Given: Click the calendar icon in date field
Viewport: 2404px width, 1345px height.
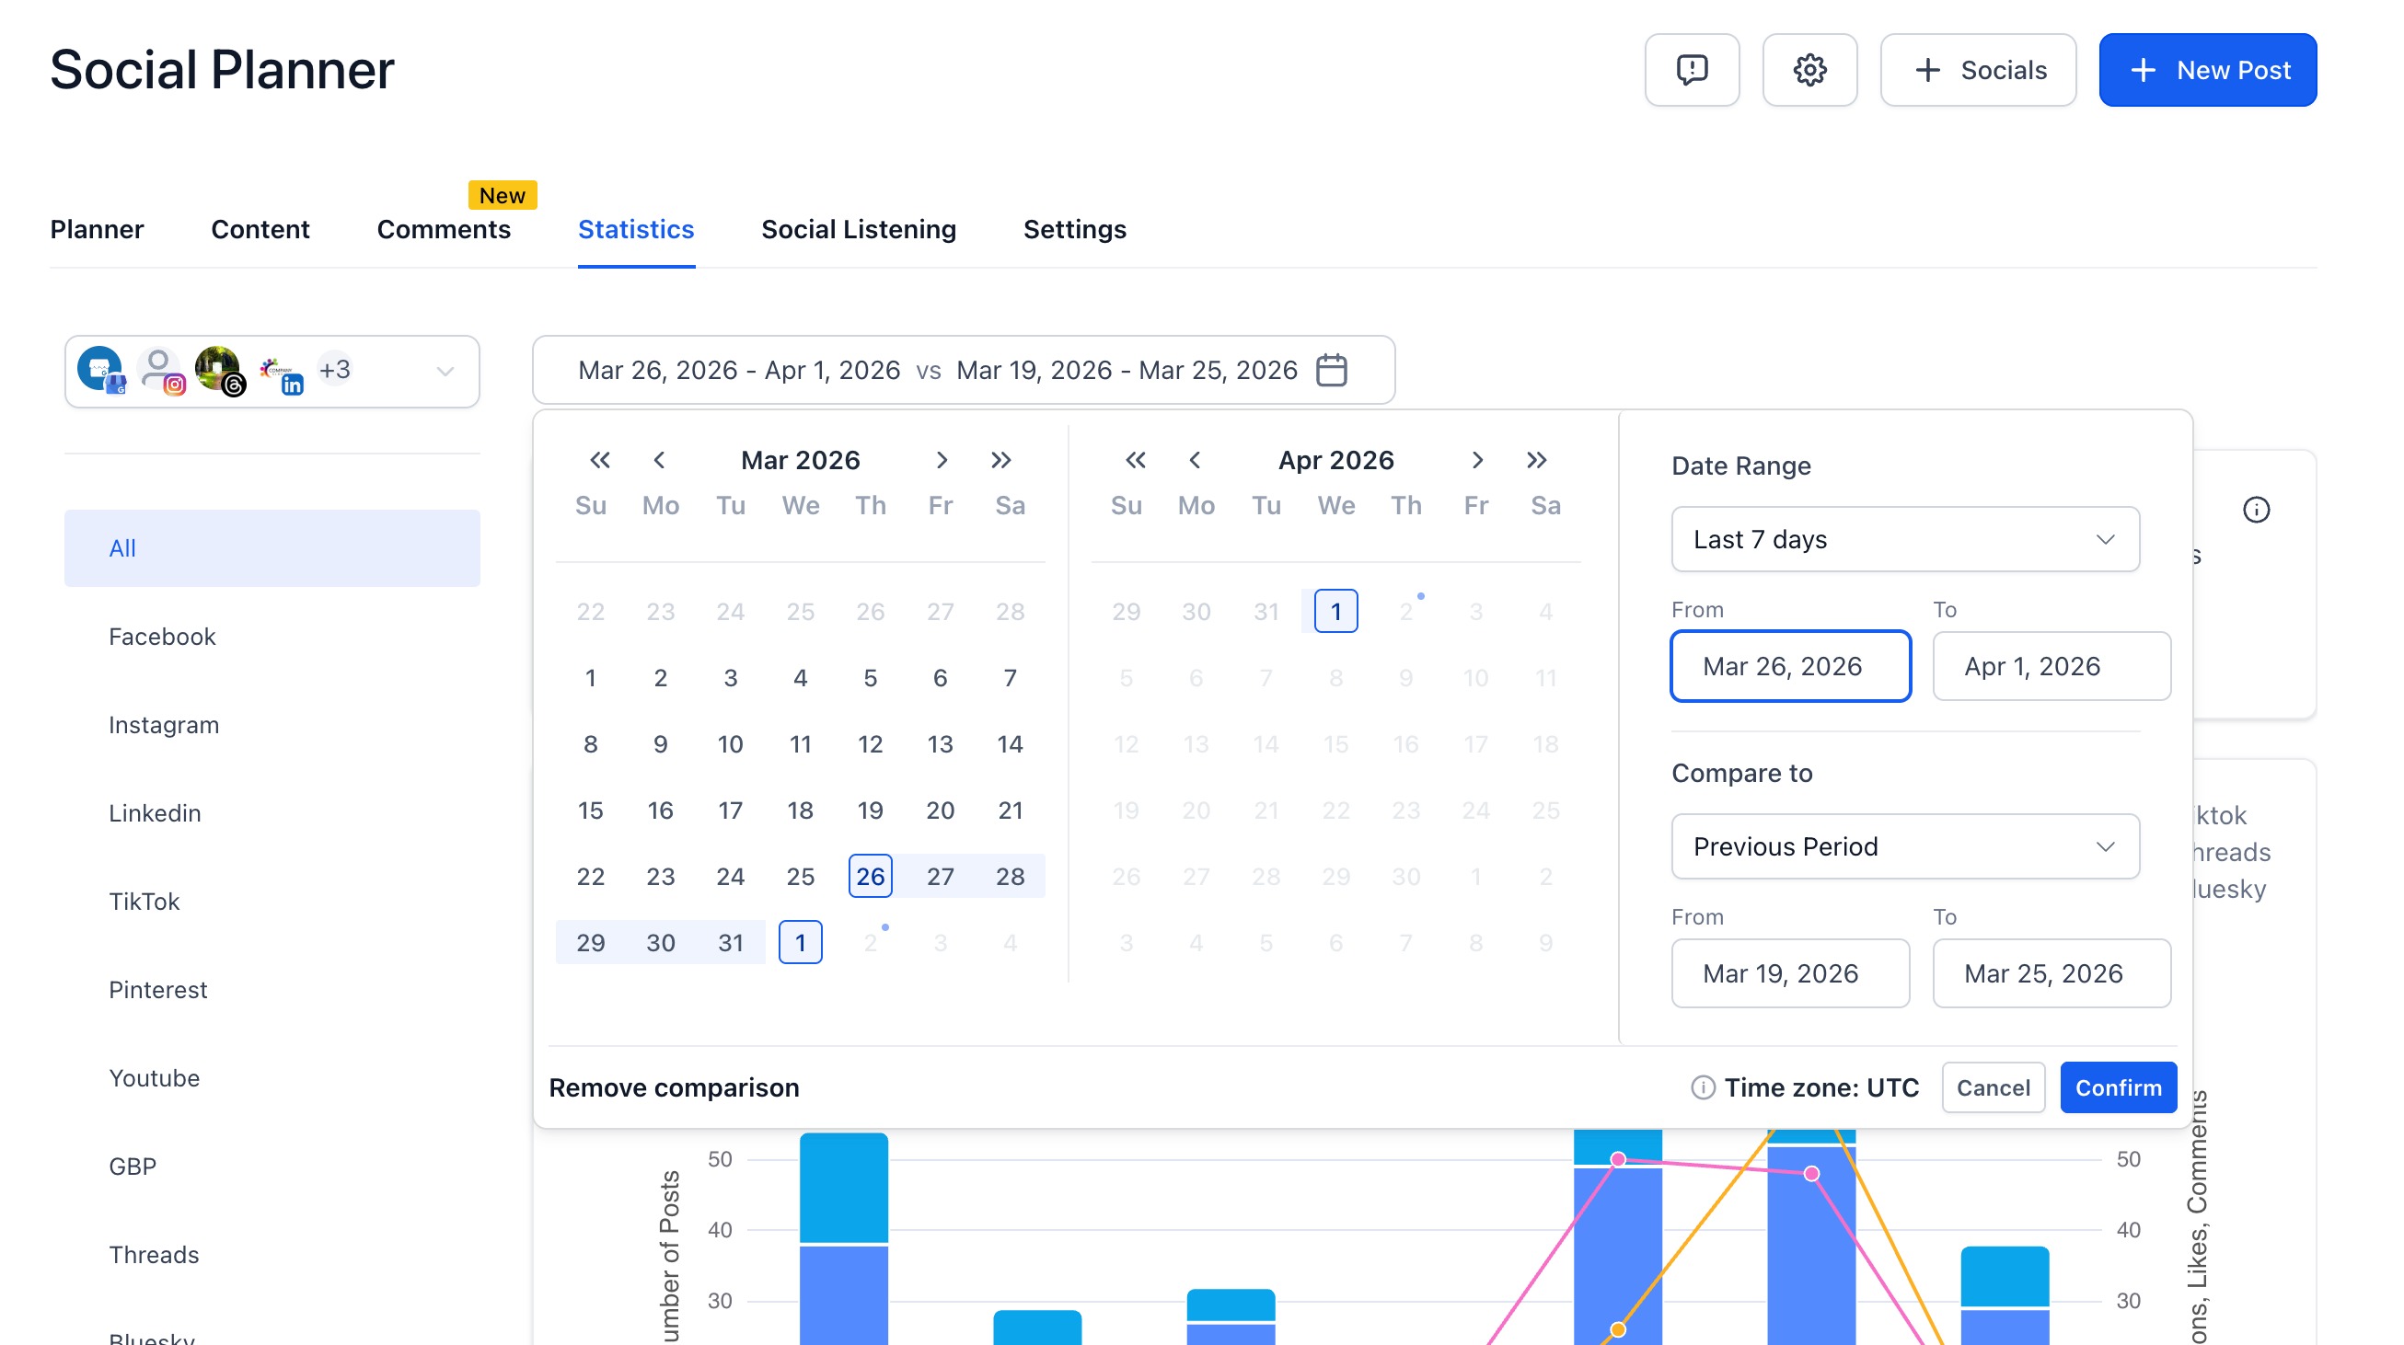Looking at the screenshot, I should (1331, 371).
